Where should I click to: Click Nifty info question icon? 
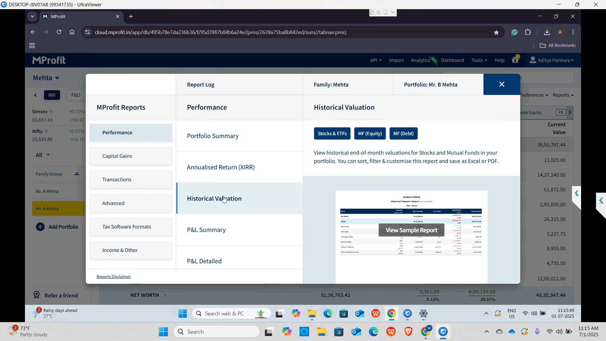tap(46, 131)
